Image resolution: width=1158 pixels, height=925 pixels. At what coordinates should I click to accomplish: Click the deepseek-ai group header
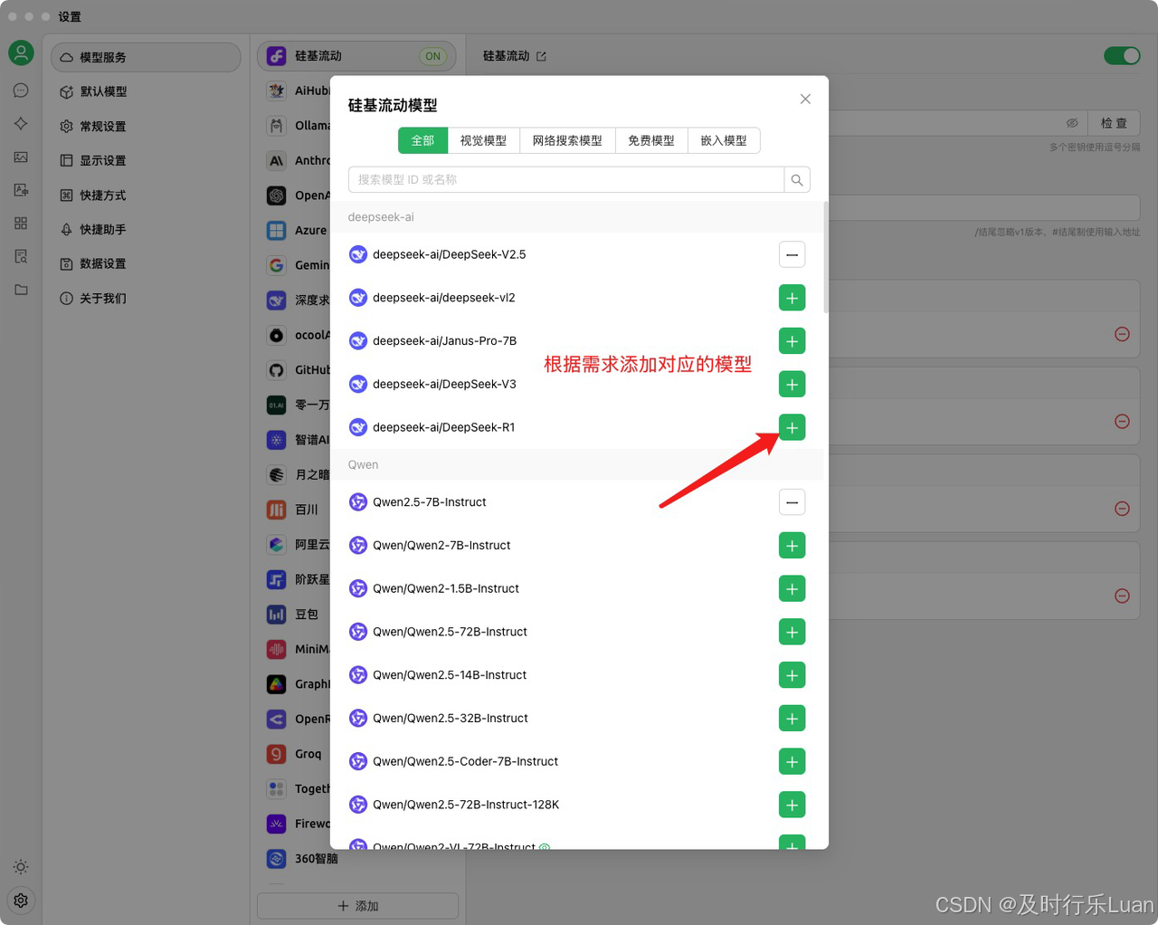tap(381, 217)
